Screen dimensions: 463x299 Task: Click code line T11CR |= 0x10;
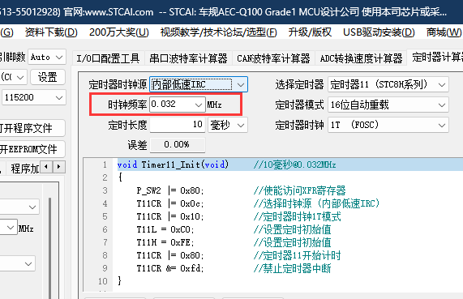[x=170, y=216]
